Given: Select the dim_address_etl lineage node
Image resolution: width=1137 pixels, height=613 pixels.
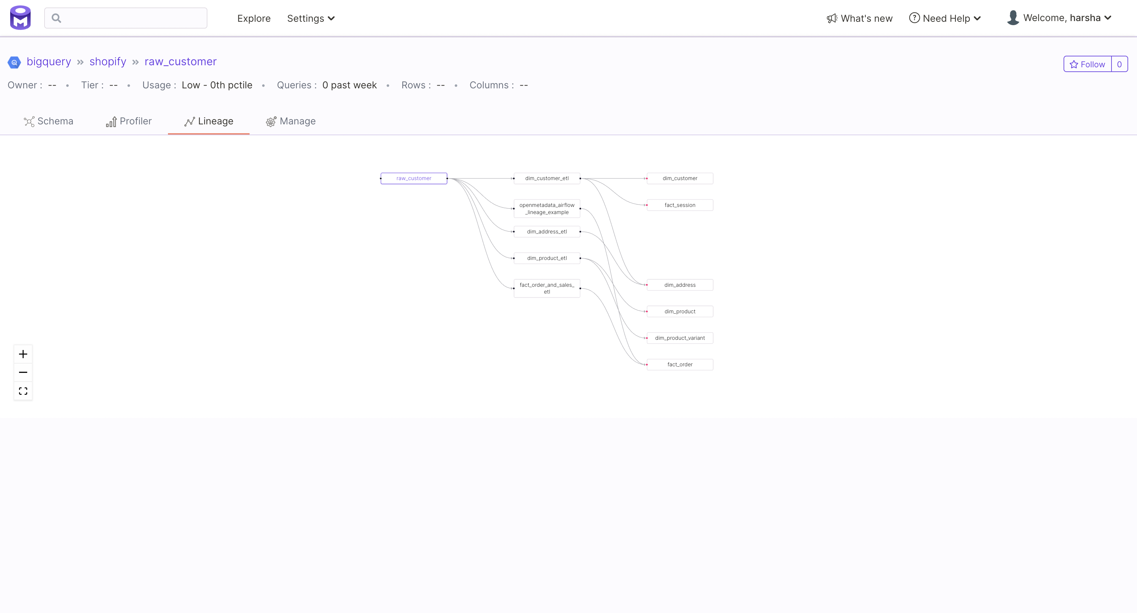Looking at the screenshot, I should click(x=547, y=232).
